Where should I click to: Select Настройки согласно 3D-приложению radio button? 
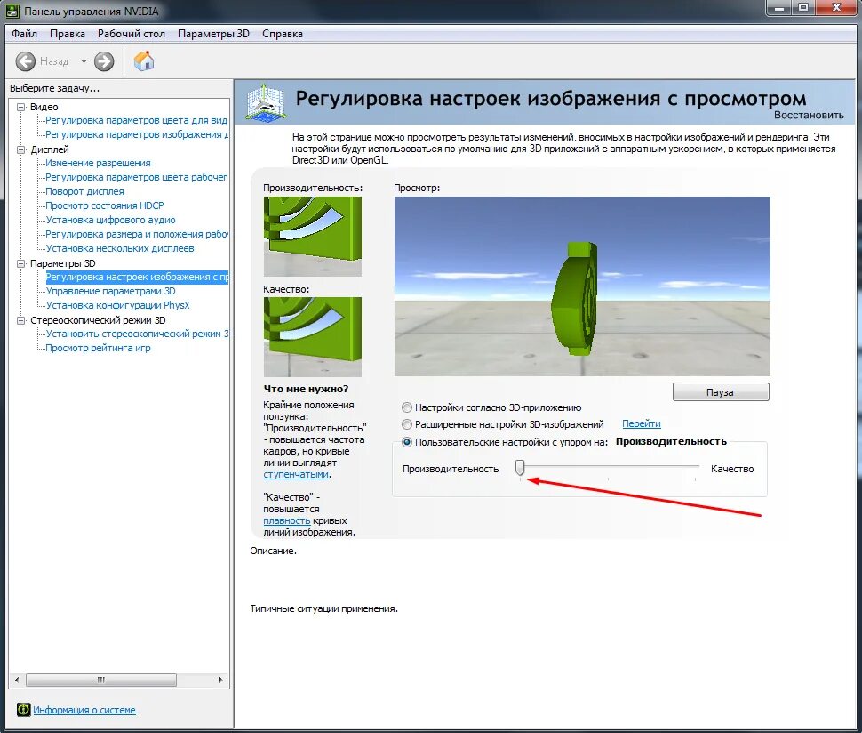tap(407, 407)
